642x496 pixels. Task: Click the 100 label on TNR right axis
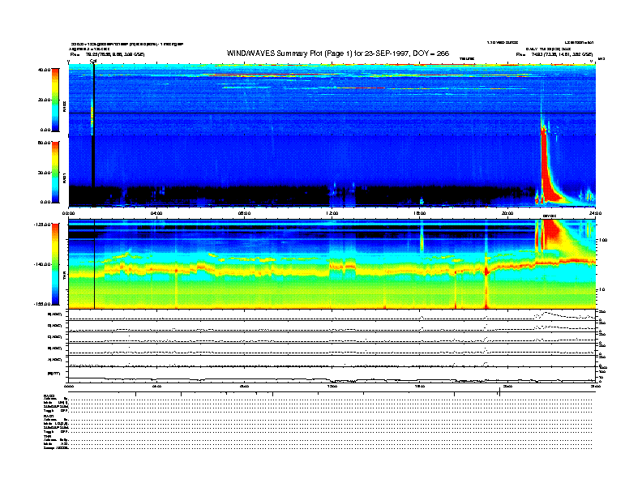(x=604, y=240)
